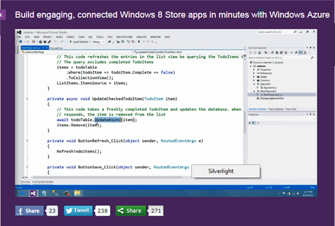Share the video on Facebook
Screen dimensions: 335x226
click(x=29, y=210)
